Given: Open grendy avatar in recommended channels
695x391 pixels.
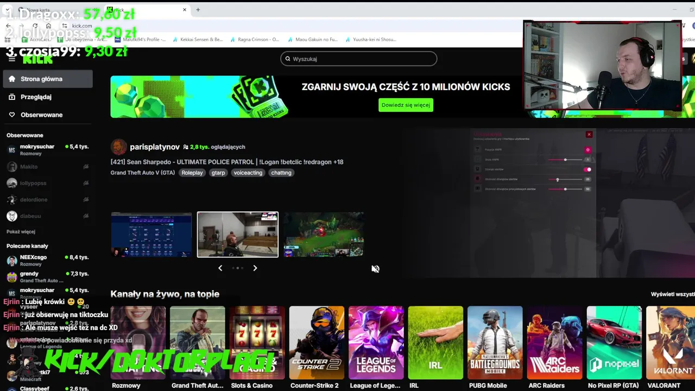Looking at the screenshot, I should pyautogui.click(x=11, y=277).
